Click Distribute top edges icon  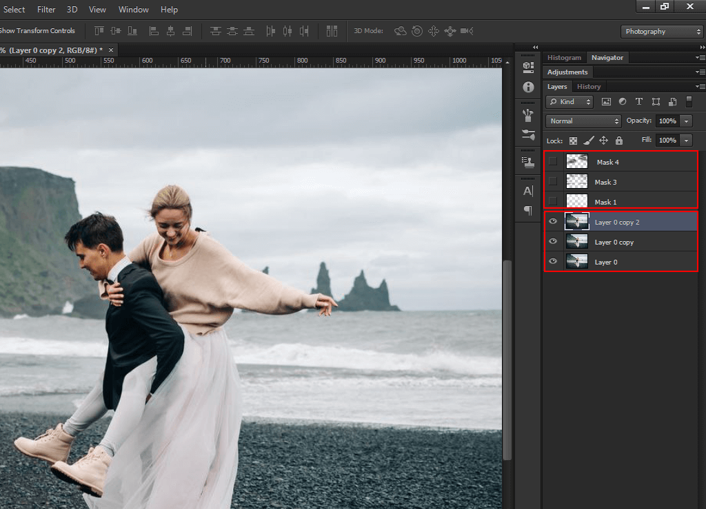(216, 31)
